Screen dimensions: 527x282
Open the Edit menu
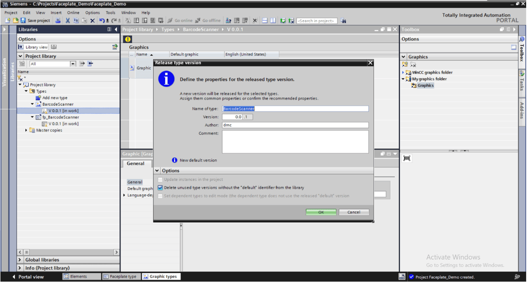[27, 13]
